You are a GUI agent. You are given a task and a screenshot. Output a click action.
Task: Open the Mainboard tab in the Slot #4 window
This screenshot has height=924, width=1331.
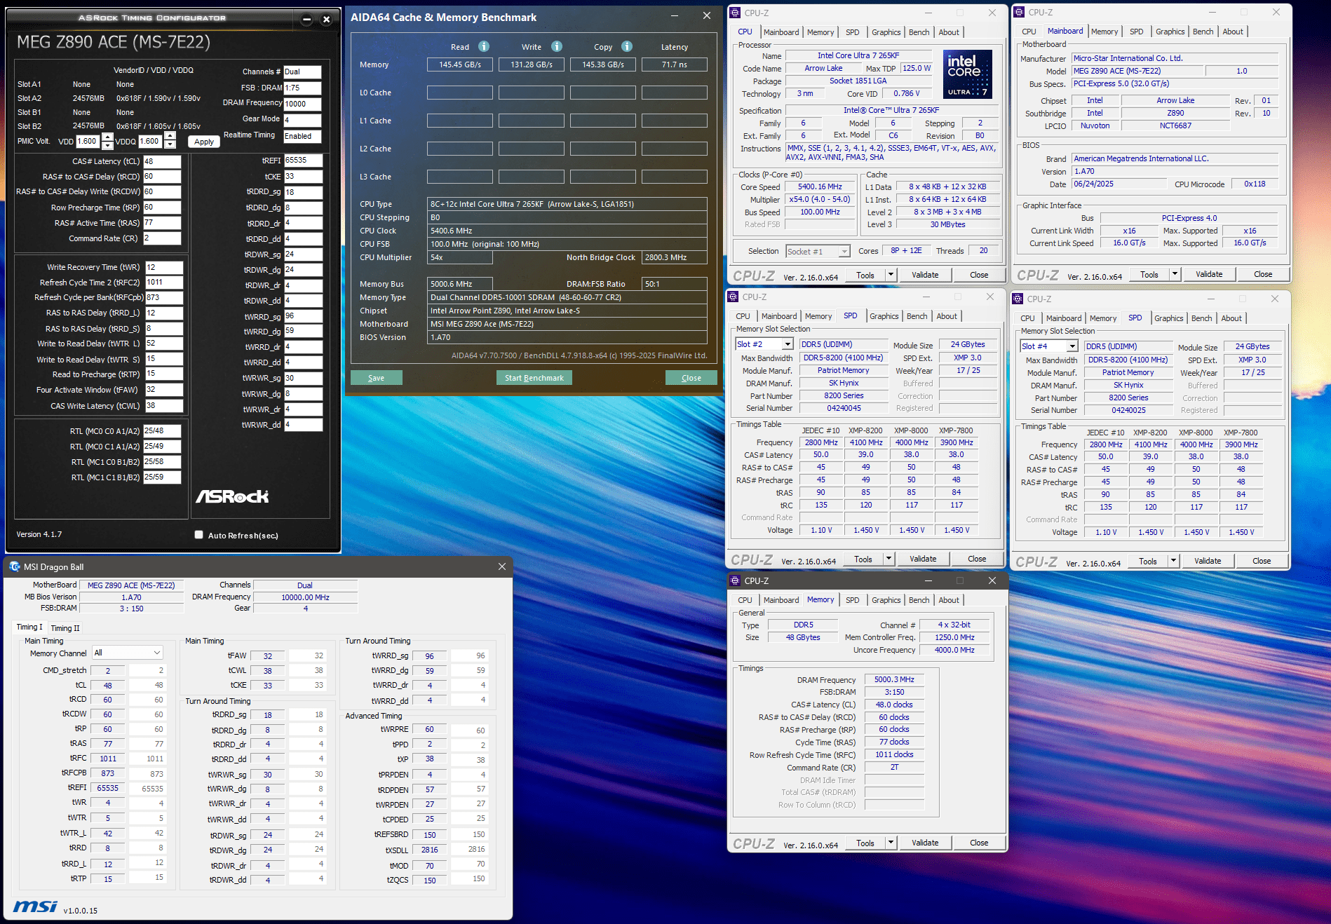1064,318
